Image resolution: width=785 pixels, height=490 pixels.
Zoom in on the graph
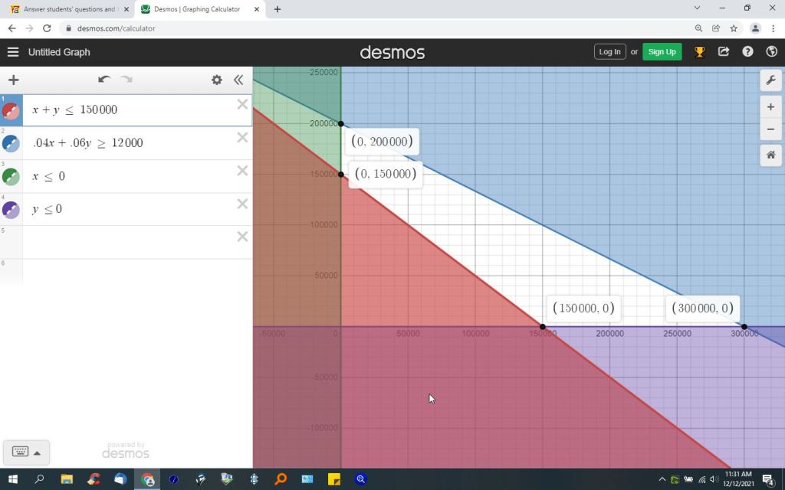(771, 107)
